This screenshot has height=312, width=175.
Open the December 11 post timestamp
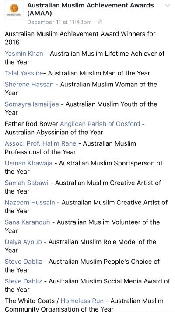pos(59,22)
